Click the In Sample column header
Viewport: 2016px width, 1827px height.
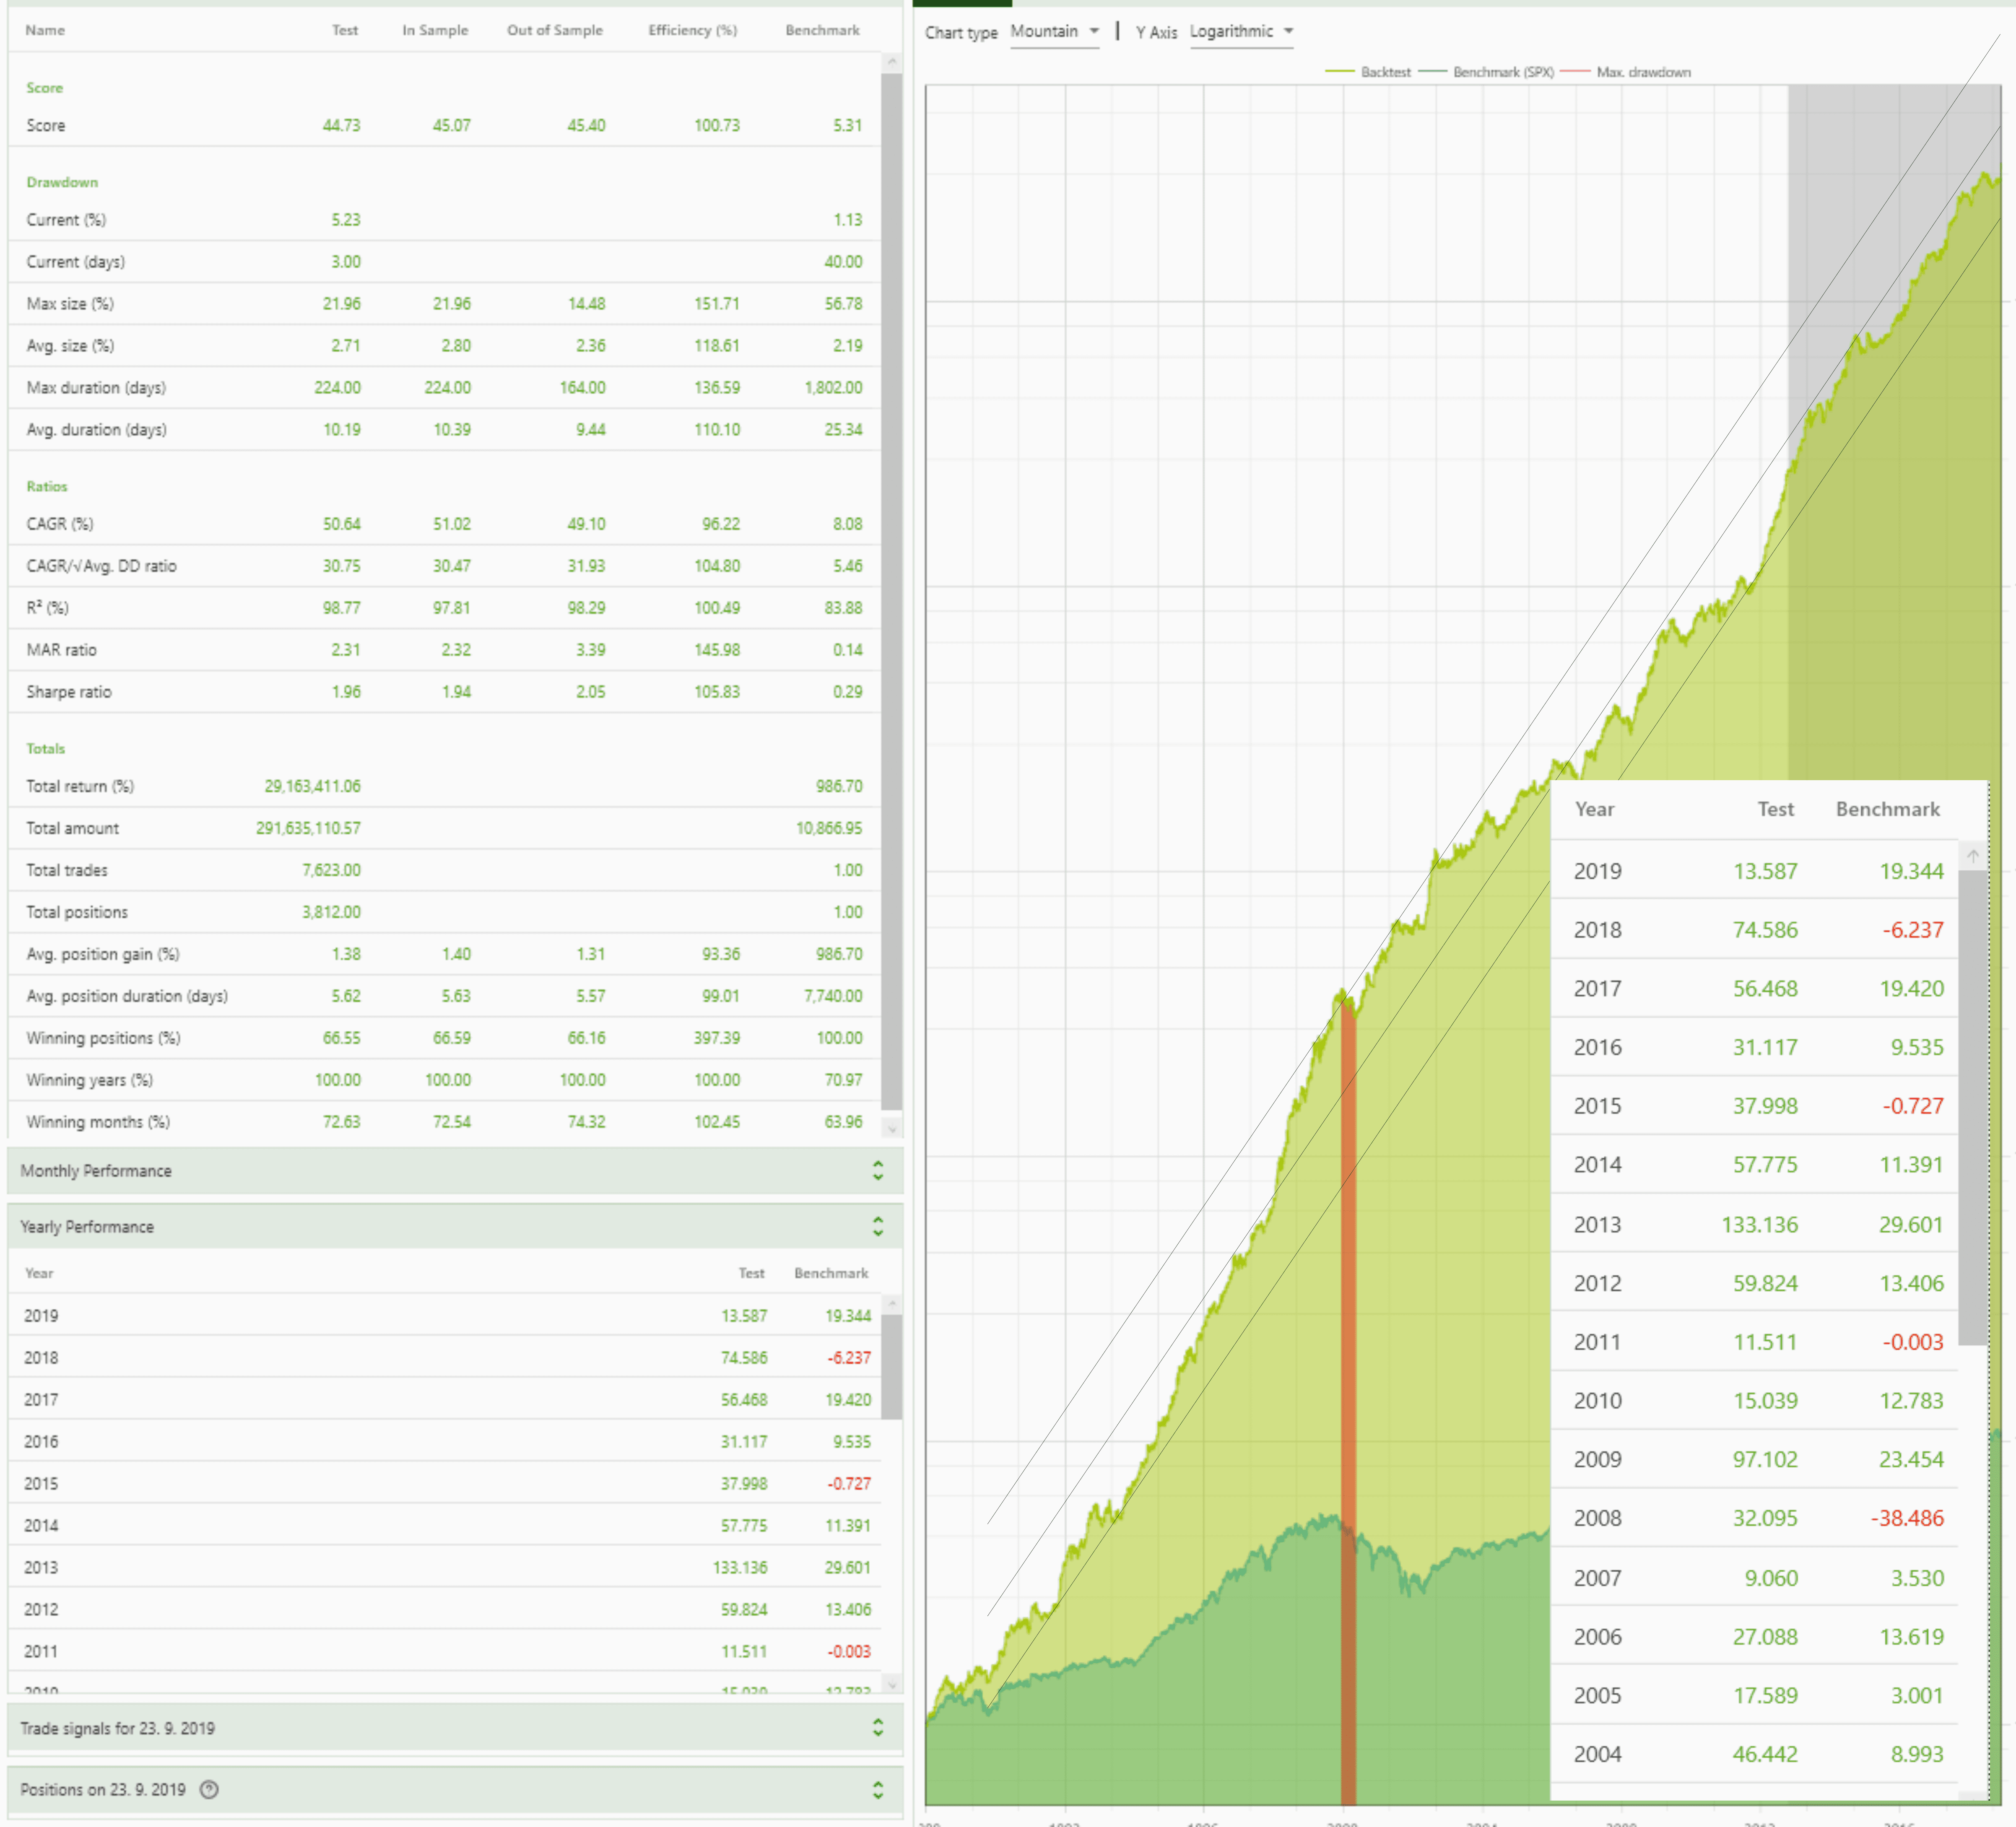tap(435, 30)
